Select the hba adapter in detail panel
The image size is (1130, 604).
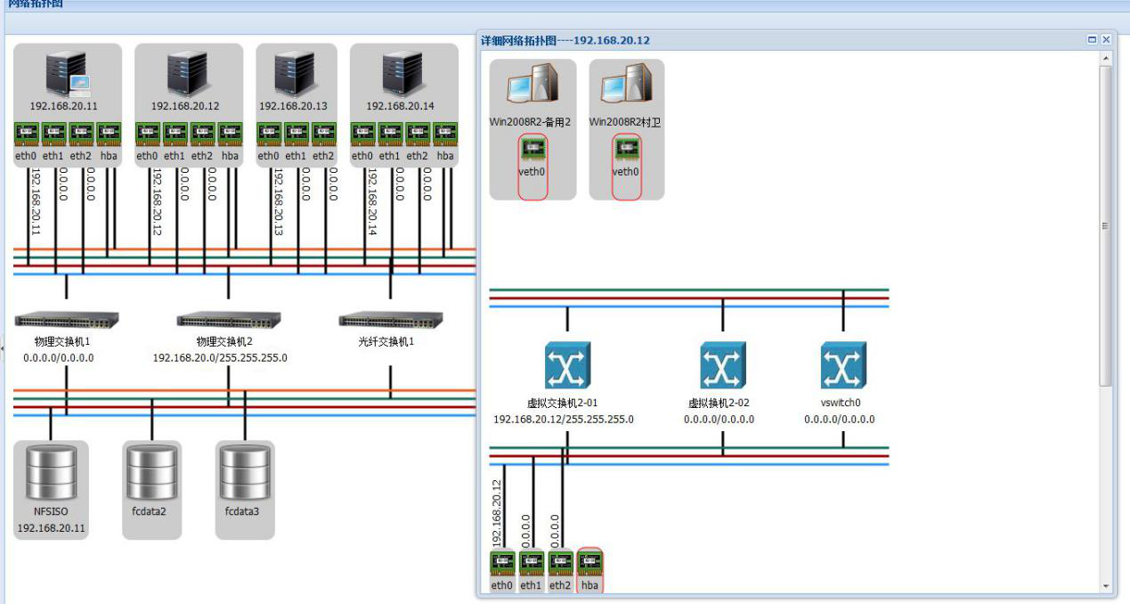point(589,564)
